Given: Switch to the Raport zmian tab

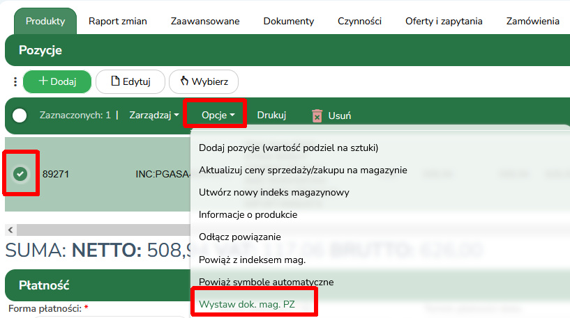Looking at the screenshot, I should [118, 21].
